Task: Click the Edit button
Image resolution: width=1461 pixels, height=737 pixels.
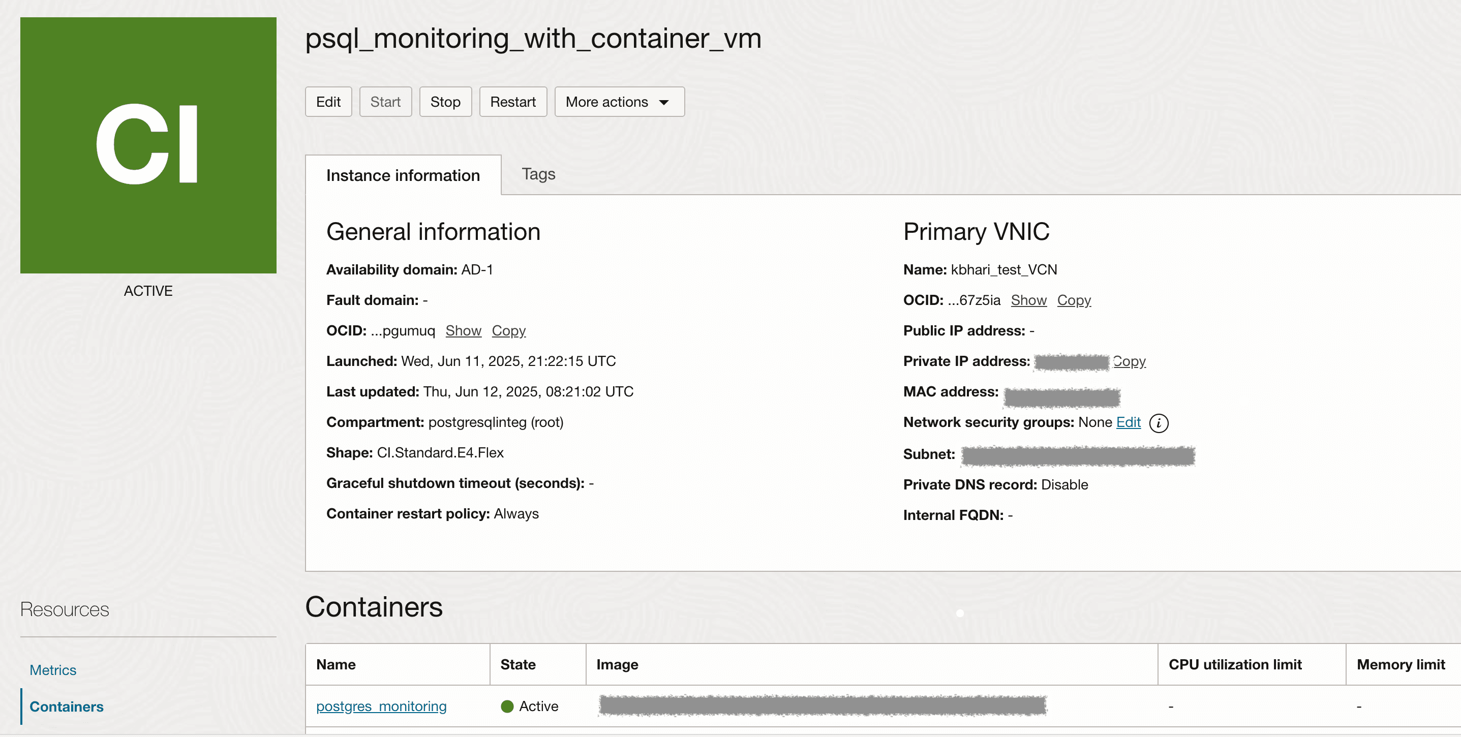Action: click(328, 102)
